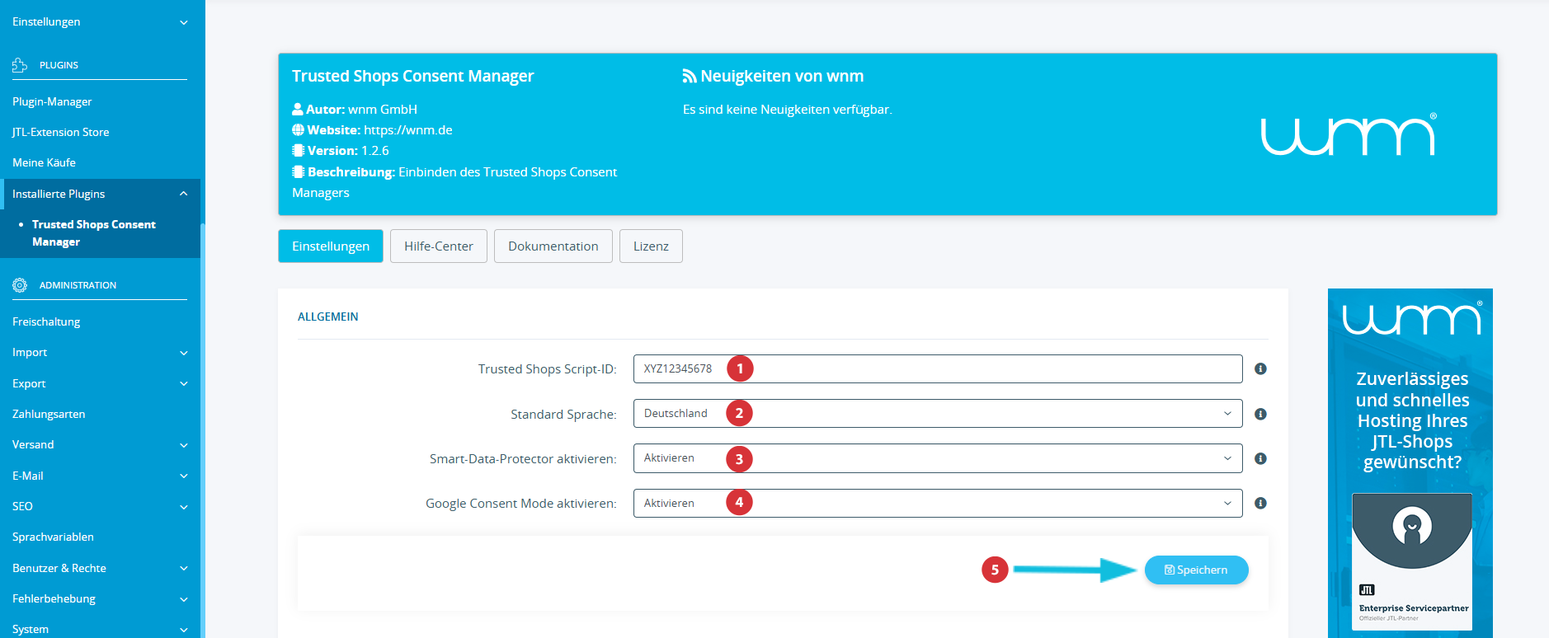1549x638 pixels.
Task: Click the Administration gear icon
Action: [x=20, y=285]
